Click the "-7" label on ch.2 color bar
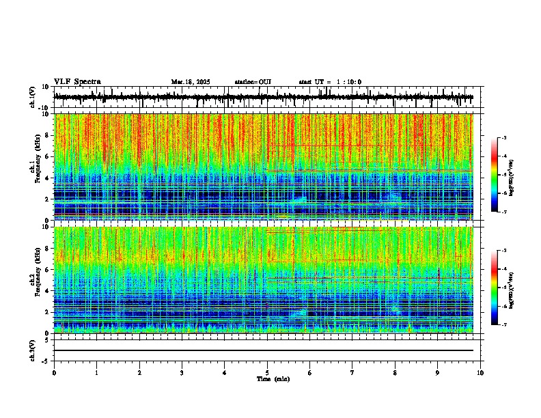This screenshot has height=418, width=541. coord(503,324)
